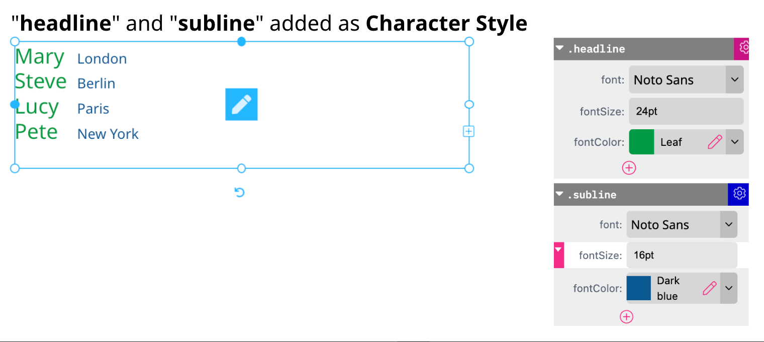Image resolution: width=764 pixels, height=342 pixels.
Task: Click the 16pt fontSize field for .subline
Action: (682, 255)
